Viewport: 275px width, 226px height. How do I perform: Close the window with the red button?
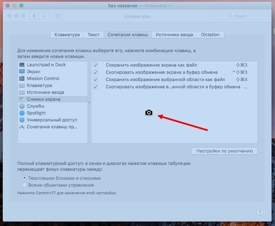pos(8,6)
